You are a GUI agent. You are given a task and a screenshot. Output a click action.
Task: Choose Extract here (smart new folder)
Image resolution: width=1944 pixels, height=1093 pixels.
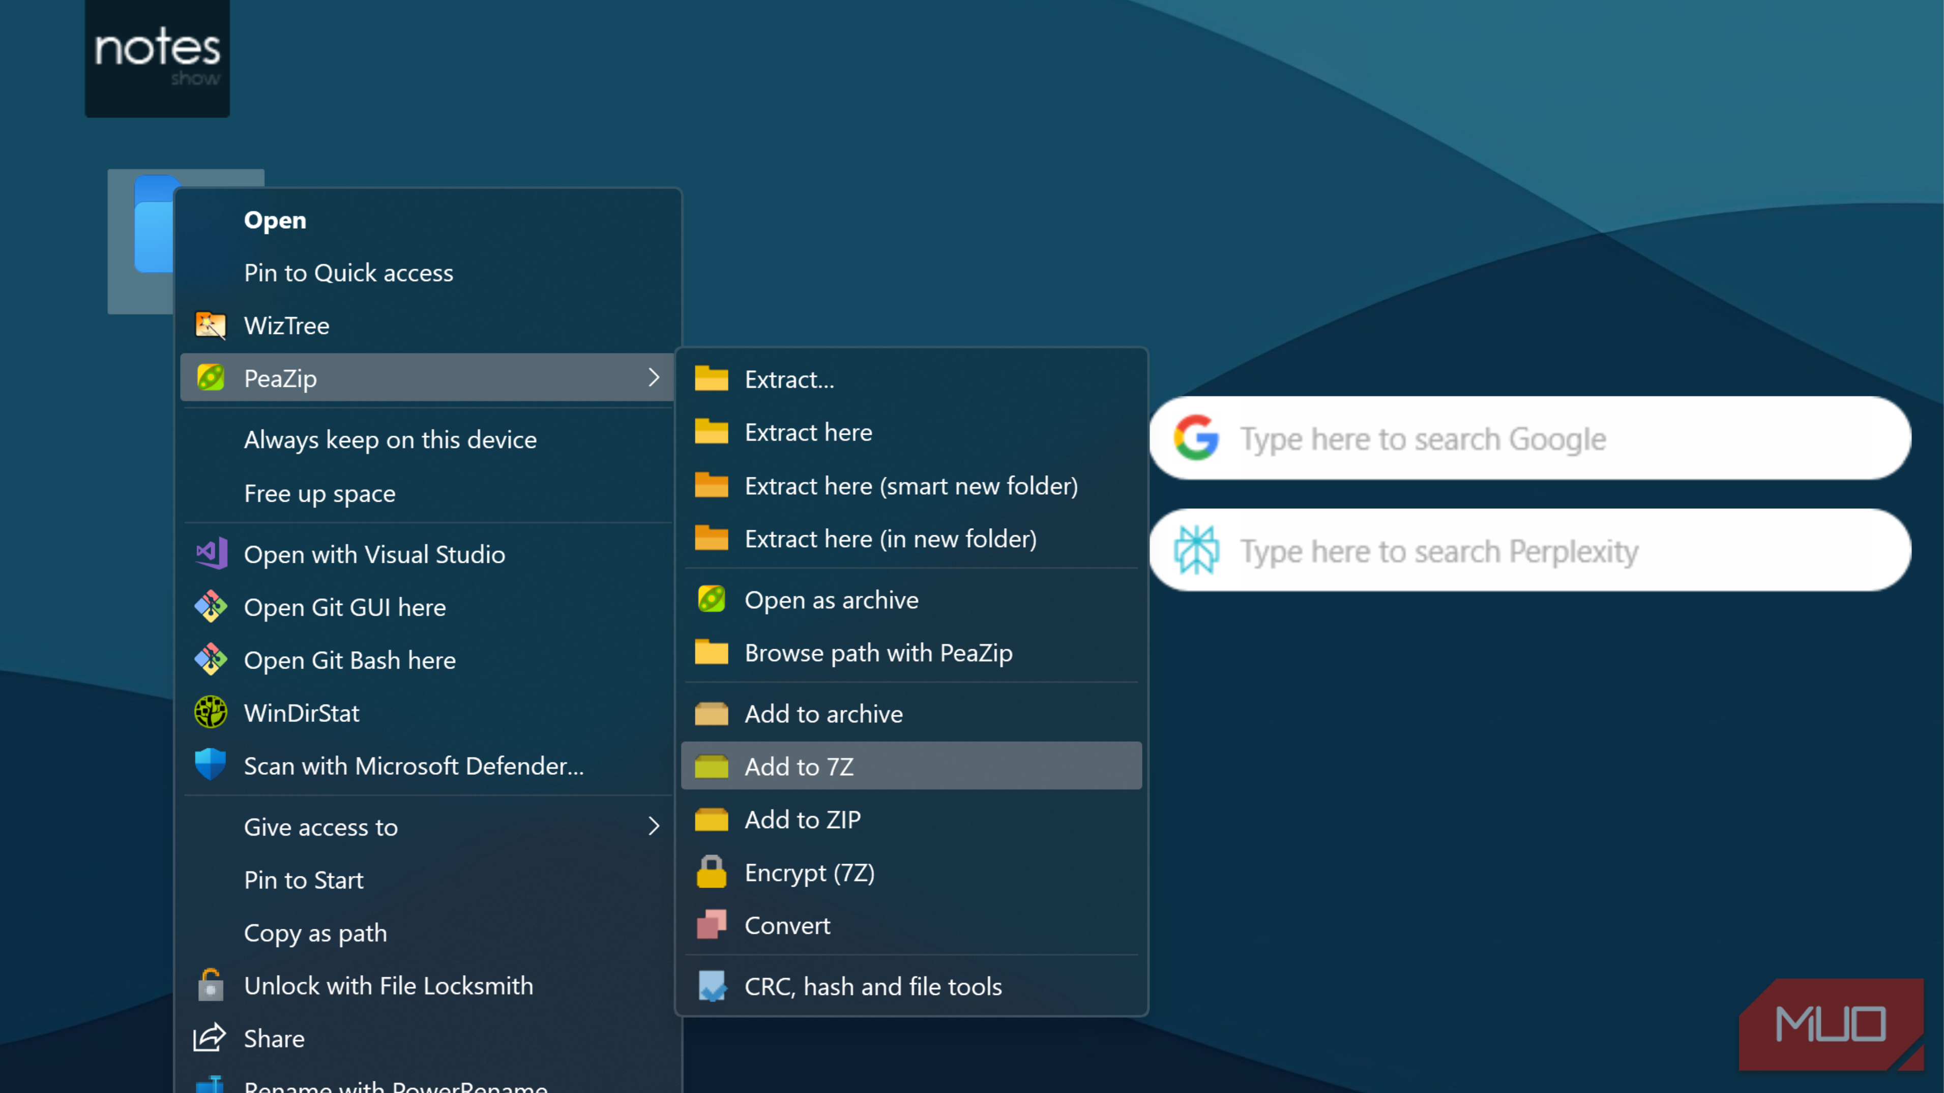pos(911,486)
